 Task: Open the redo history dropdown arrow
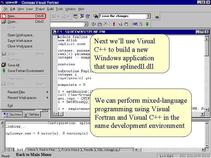pyautogui.click(x=68, y=16)
